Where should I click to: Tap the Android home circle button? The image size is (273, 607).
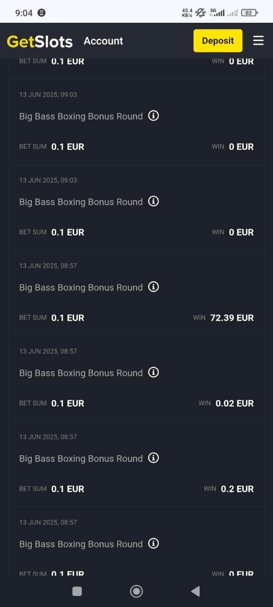click(136, 591)
